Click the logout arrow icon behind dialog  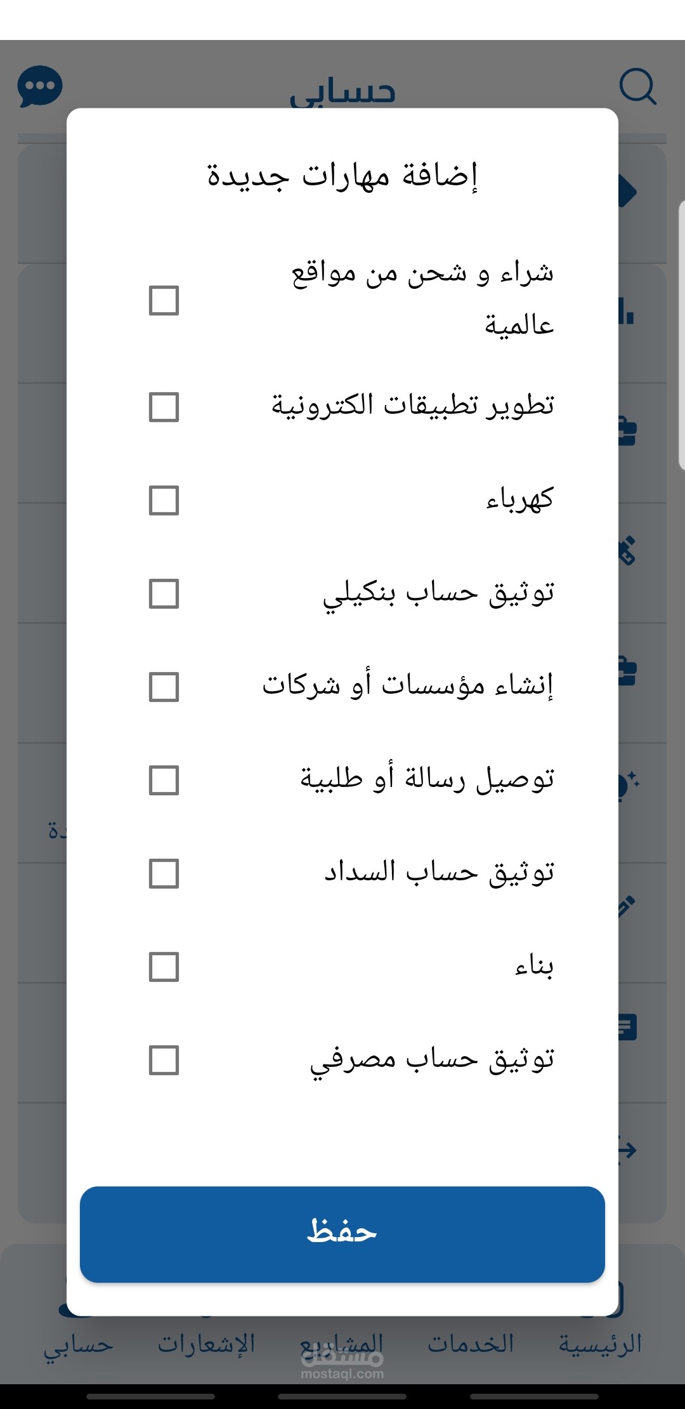[627, 1149]
